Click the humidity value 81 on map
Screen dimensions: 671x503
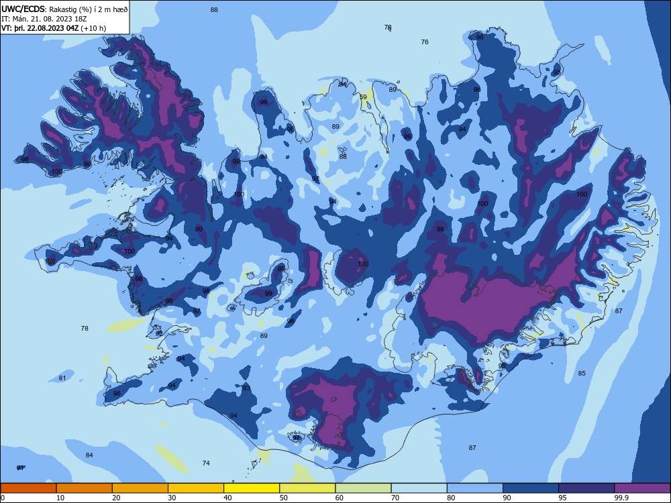point(62,378)
